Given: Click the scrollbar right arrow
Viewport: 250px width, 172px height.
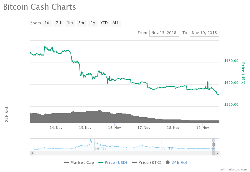Looking at the screenshot, I should (x=217, y=153).
